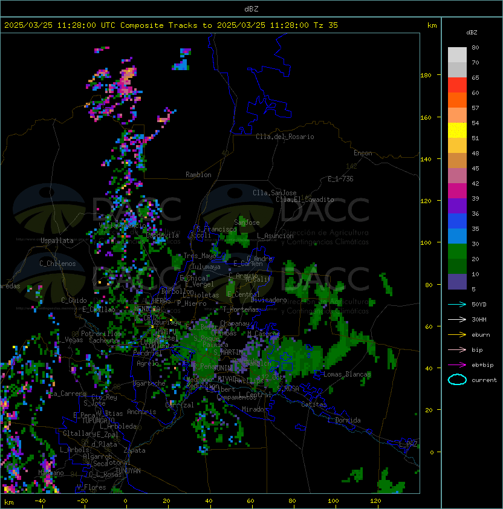The height and width of the screenshot is (509, 503).
Task: Click the Agrelo place label
Action: pos(148,363)
